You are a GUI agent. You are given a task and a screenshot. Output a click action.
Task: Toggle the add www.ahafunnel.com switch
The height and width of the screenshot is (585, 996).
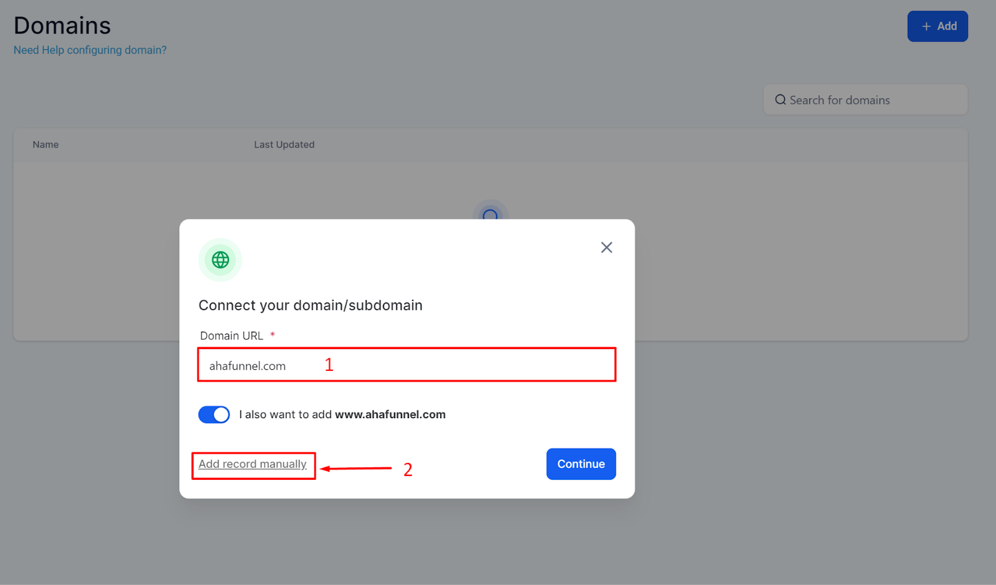point(214,414)
